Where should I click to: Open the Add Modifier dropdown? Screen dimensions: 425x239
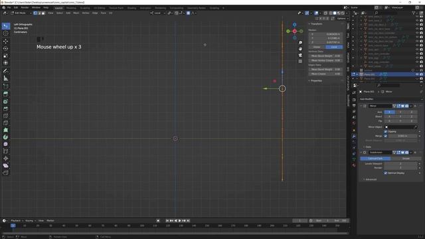(x=390, y=99)
